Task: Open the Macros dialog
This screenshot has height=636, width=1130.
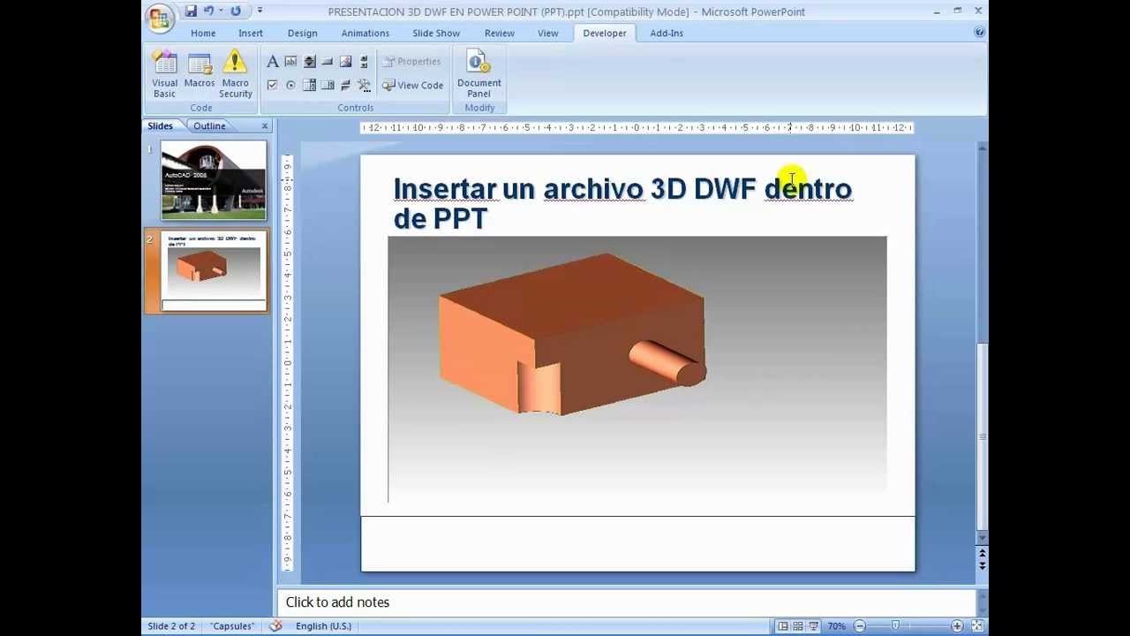Action: [200, 71]
